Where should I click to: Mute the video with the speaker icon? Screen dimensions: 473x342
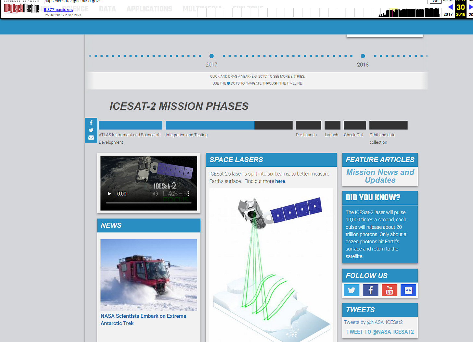pyautogui.click(x=155, y=194)
